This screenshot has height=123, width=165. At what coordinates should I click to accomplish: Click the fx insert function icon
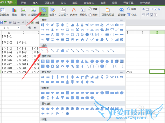(35, 28)
